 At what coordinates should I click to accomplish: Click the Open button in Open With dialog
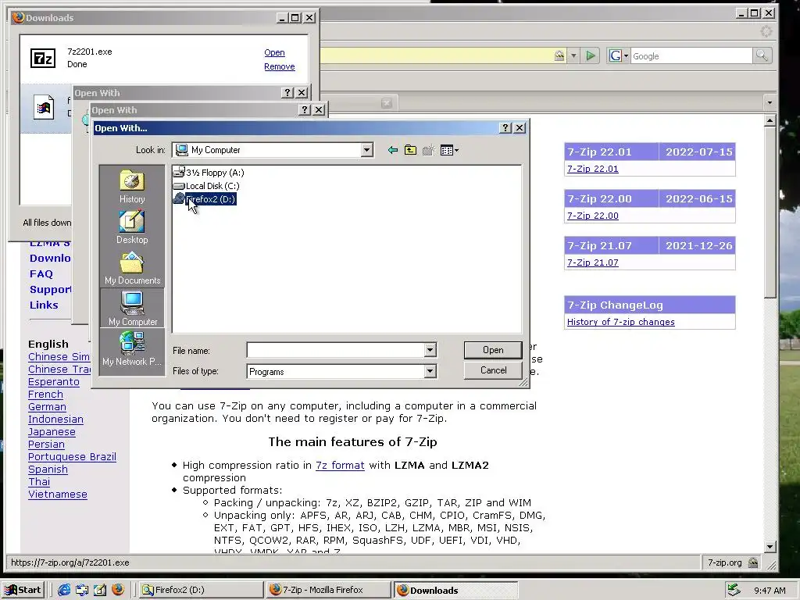pos(493,350)
